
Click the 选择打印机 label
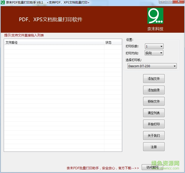coord(133,60)
